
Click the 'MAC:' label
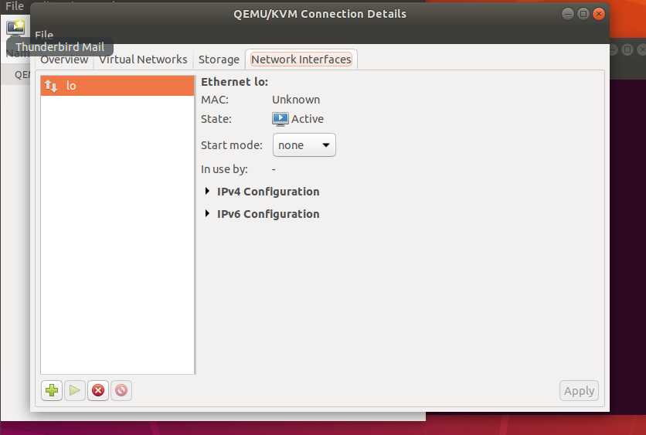pyautogui.click(x=215, y=100)
